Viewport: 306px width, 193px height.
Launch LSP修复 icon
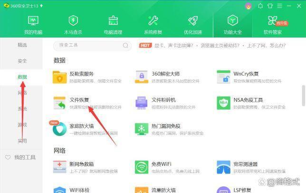(x=224, y=190)
